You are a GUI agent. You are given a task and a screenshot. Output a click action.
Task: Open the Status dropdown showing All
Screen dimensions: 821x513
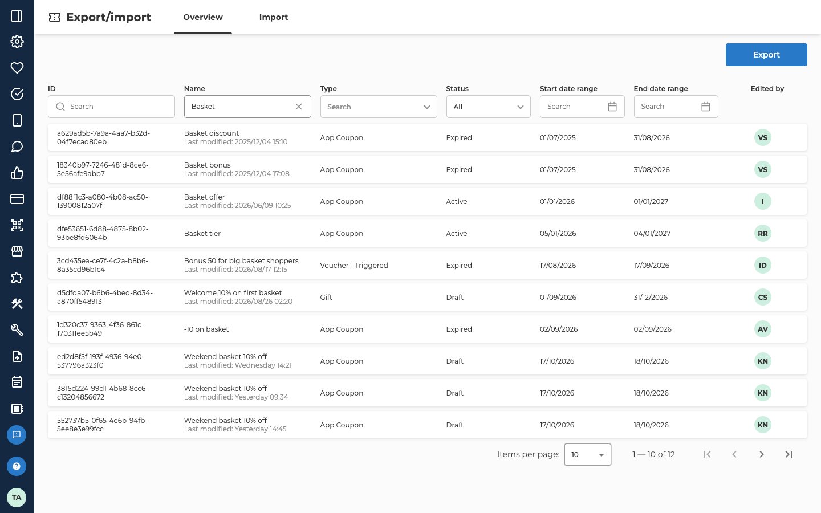click(489, 107)
